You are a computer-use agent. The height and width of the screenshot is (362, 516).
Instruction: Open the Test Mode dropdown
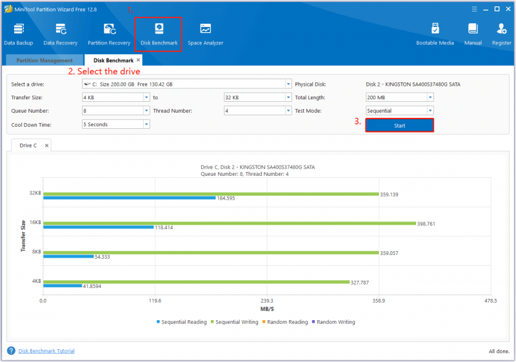pos(430,111)
